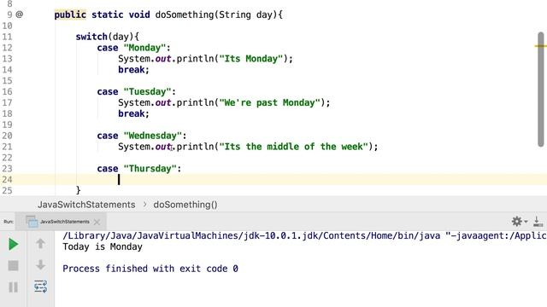Click the editor vertical scrollbar thumb
This screenshot has width=547, height=307.
pos(541,89)
